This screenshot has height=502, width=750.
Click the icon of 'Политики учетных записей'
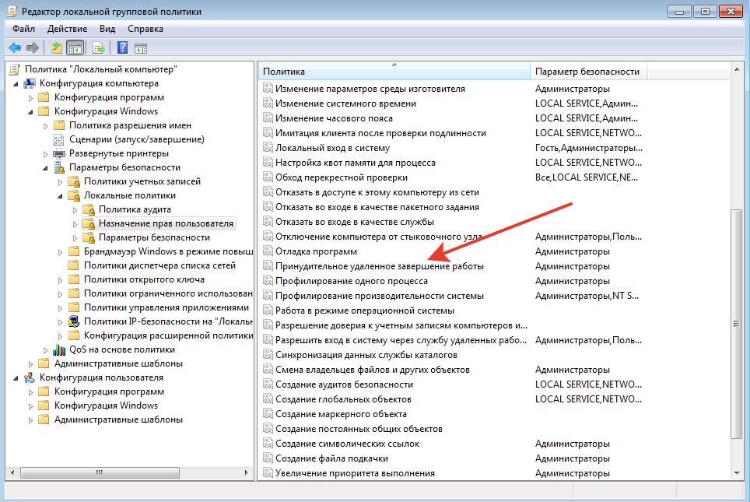74,181
